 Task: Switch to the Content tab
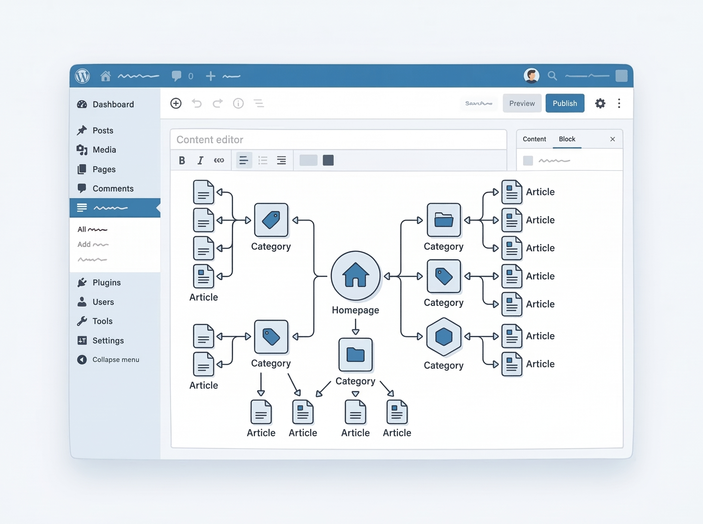(x=534, y=139)
